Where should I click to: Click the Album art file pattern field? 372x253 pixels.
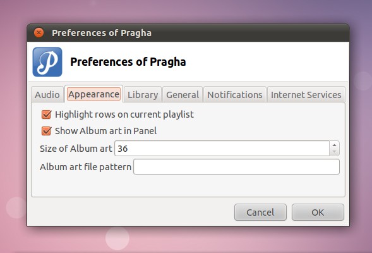click(x=237, y=167)
